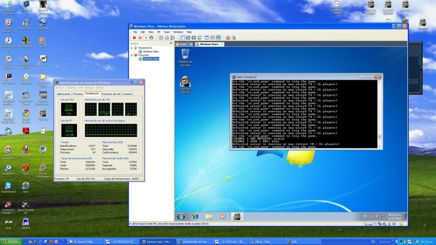
Task: Click the Halo Console vertical scrollbar
Action: (x=379, y=114)
